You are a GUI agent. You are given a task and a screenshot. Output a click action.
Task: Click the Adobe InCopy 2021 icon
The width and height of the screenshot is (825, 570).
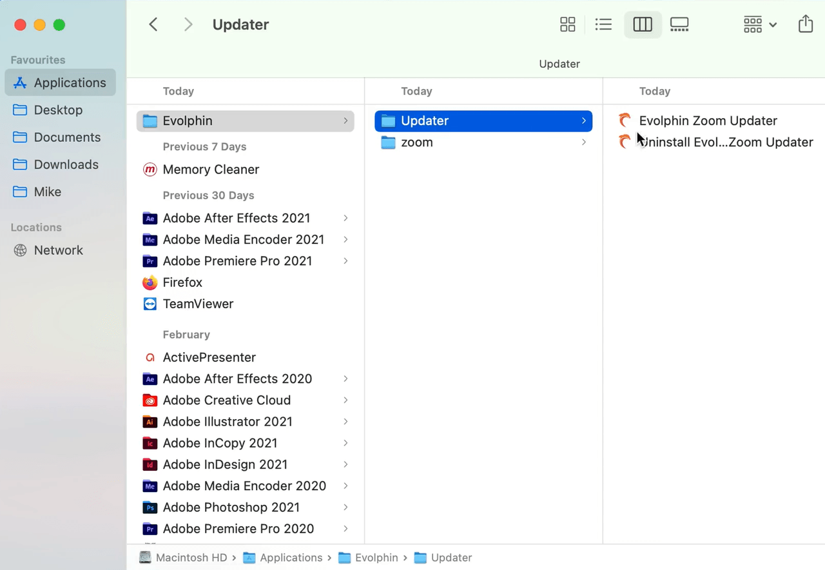150,443
